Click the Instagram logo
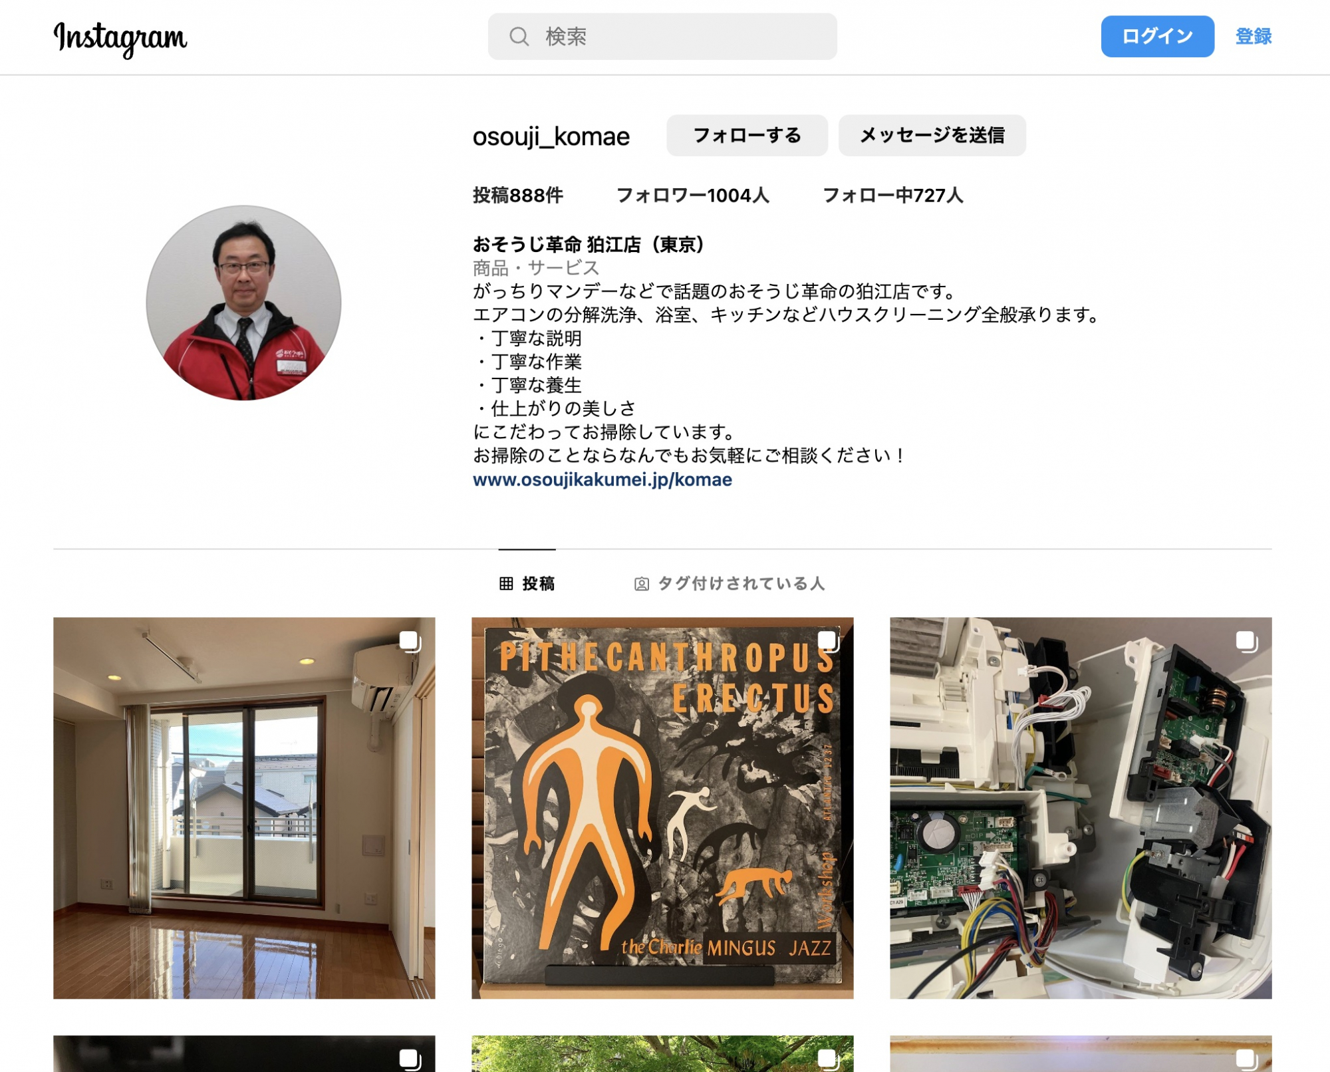This screenshot has height=1072, width=1330. tap(120, 38)
